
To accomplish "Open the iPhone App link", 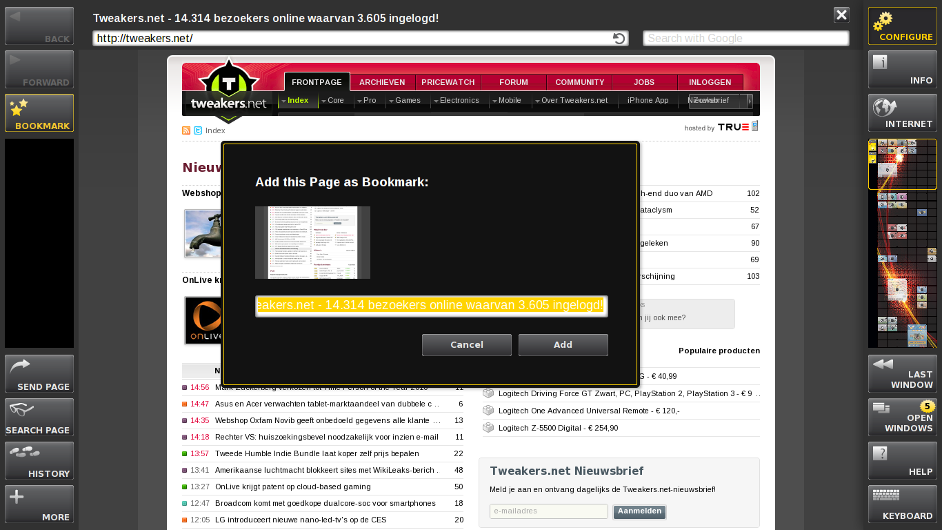I will pyautogui.click(x=648, y=101).
